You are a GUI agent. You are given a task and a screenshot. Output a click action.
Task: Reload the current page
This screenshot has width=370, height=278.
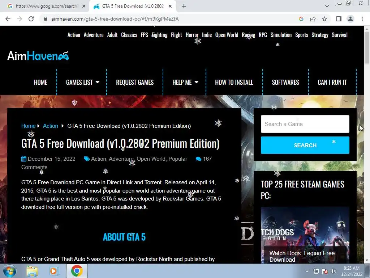coord(31,19)
